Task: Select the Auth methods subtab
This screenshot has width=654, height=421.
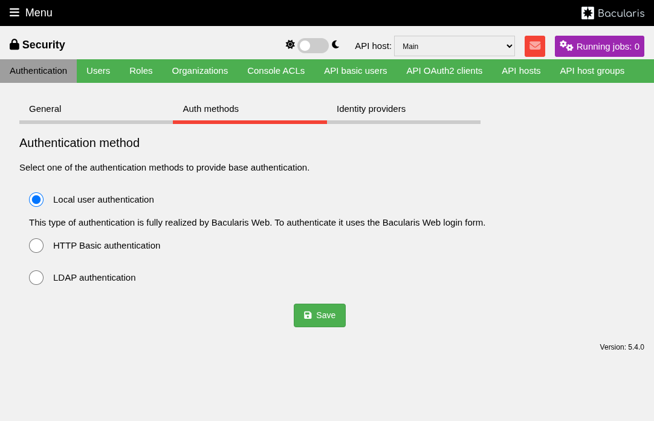Action: (250, 109)
